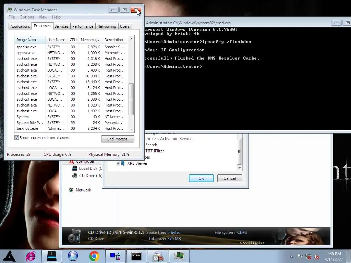351x263 pixels.
Task: Minimize the cmd.exe window
Action: (336, 23)
